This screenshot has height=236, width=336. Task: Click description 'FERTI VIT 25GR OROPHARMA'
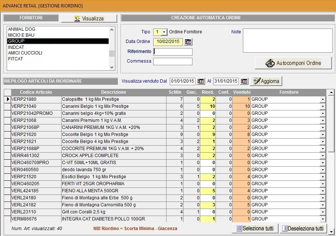(x=113, y=184)
